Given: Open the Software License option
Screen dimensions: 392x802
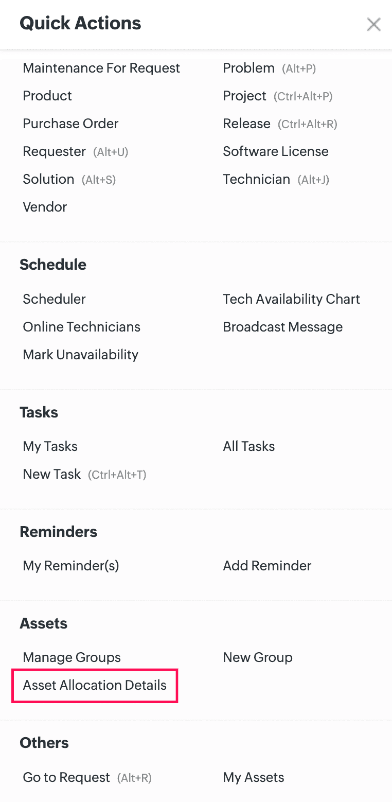Looking at the screenshot, I should pos(275,152).
